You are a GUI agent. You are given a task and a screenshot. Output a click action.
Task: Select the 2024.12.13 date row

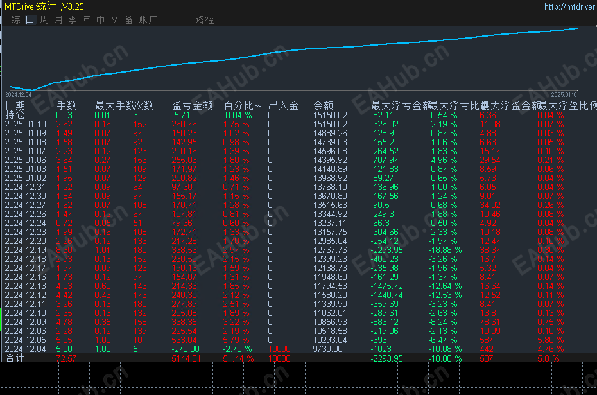(x=25, y=286)
